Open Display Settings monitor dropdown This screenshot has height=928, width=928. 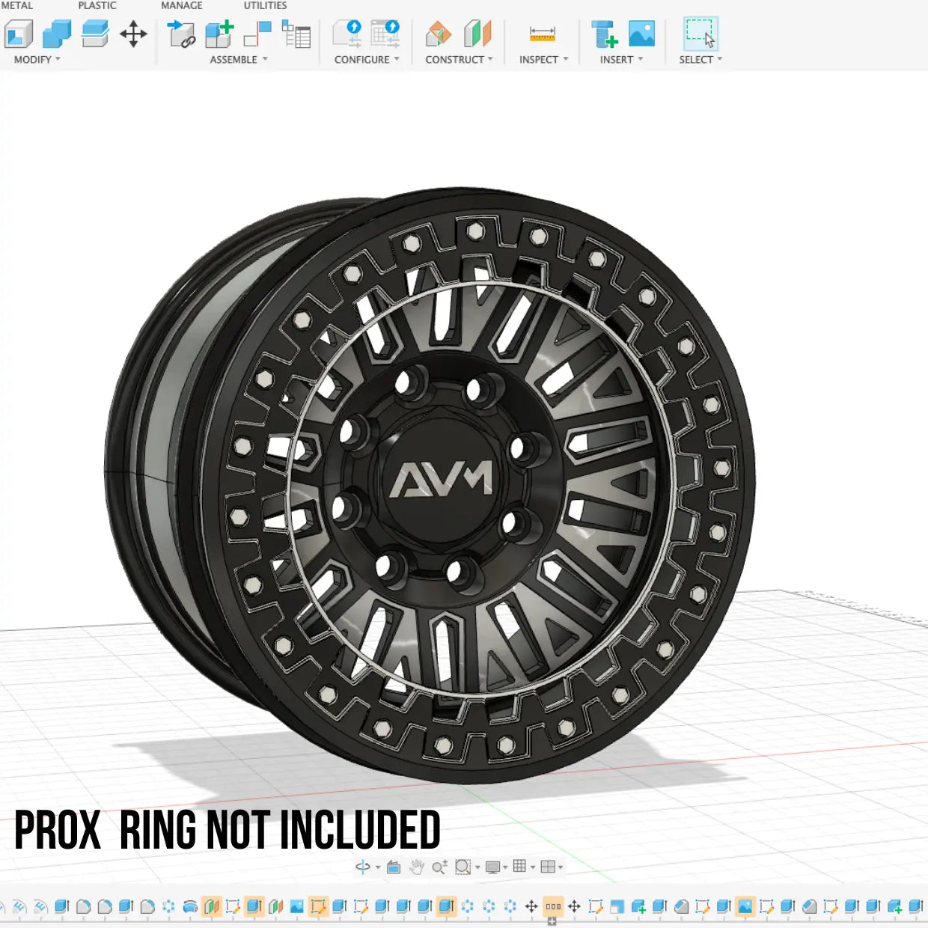point(496,867)
